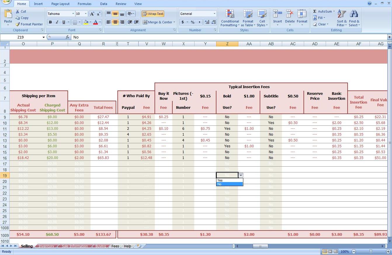Switch to the Formulas ribbon tab
Viewport: 392px width, 255px height.
click(84, 4)
